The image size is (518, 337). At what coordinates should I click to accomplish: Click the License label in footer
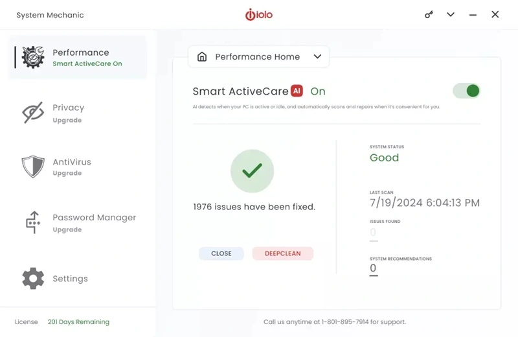[x=27, y=322]
